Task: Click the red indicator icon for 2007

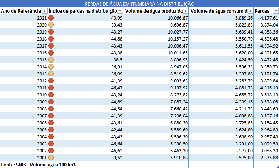Action: pos(51,116)
